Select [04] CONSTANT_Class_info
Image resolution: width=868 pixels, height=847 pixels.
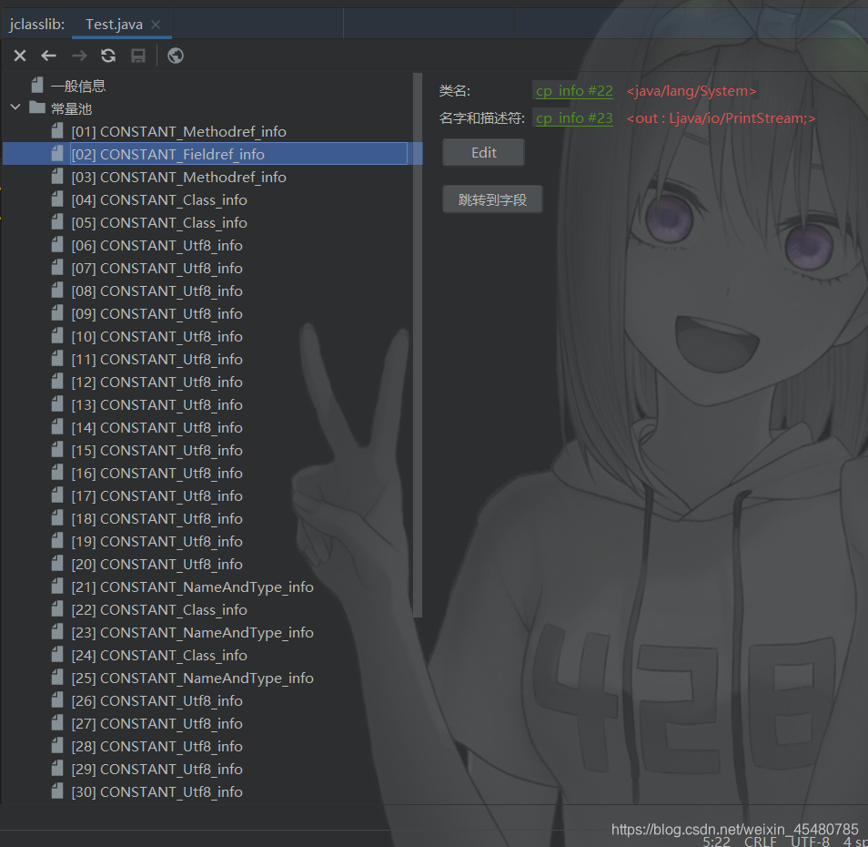[159, 200]
